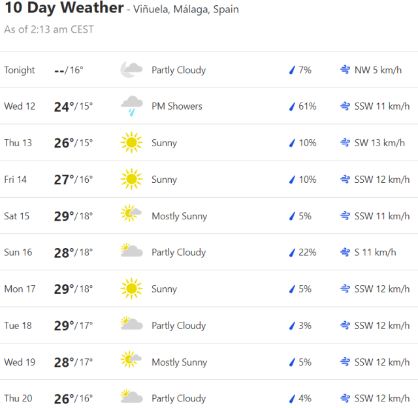Click the Sun 16 wind icon
Viewport: 418px width, 408px height.
(x=345, y=252)
